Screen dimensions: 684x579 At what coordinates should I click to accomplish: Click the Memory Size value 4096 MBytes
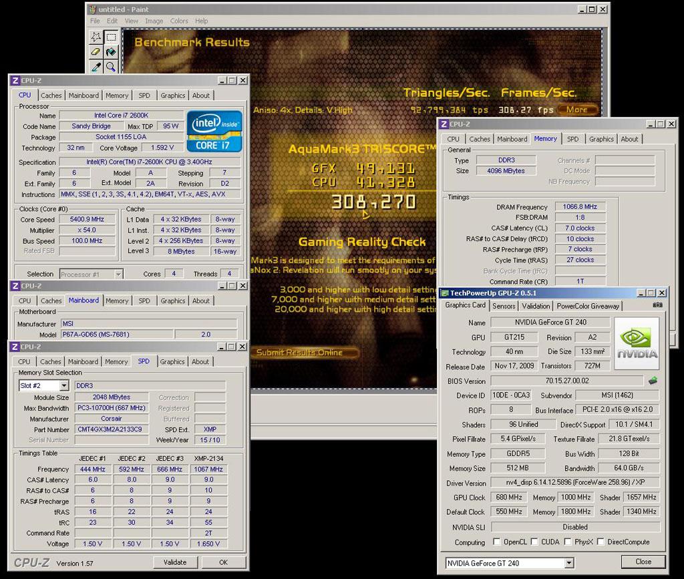pyautogui.click(x=506, y=171)
